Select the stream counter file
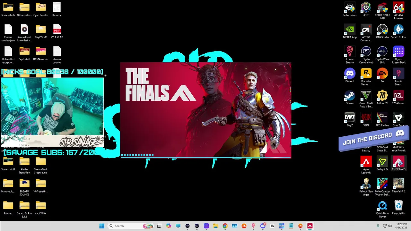 (x=57, y=55)
